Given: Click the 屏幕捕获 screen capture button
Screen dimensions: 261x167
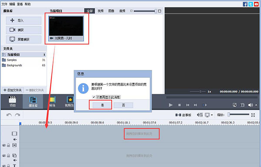Looking at the screenshot, I should point(23,40).
